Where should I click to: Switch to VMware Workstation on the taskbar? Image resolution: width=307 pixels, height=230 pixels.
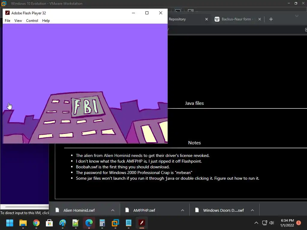(x=115, y=223)
